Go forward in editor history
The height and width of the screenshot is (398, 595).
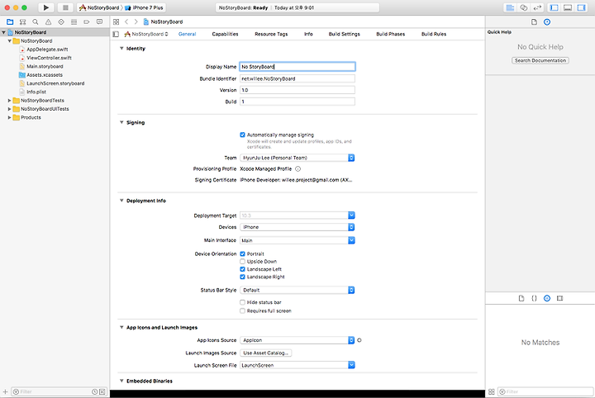point(136,22)
